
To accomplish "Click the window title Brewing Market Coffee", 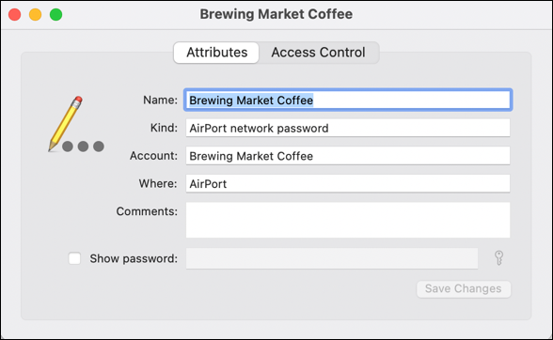I will (x=276, y=14).
